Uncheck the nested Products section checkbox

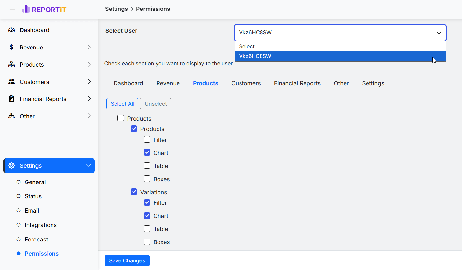134,129
